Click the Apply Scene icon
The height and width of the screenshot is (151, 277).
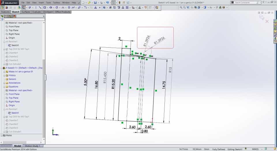coord(220,8)
